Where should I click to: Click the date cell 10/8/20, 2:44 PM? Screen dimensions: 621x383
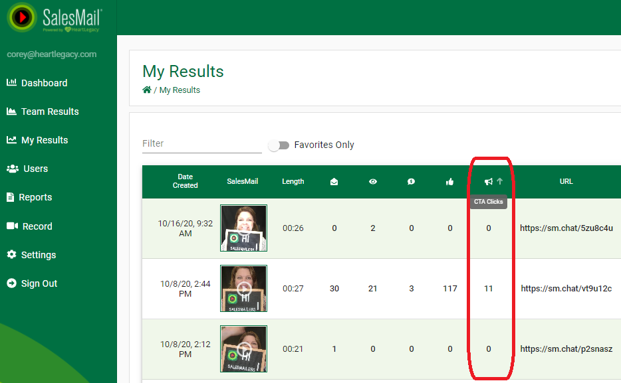186,289
